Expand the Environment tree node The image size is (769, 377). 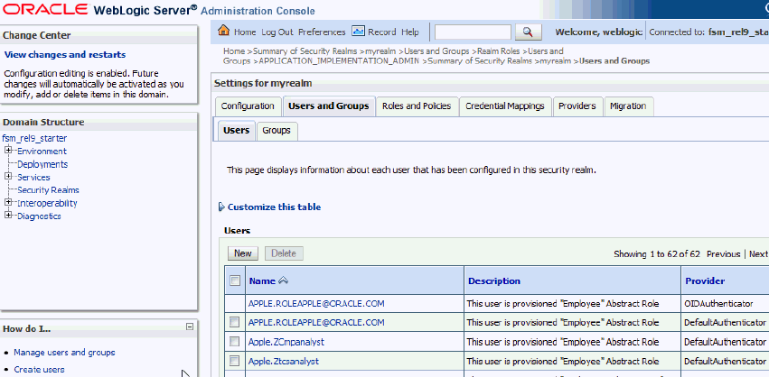[8, 152]
